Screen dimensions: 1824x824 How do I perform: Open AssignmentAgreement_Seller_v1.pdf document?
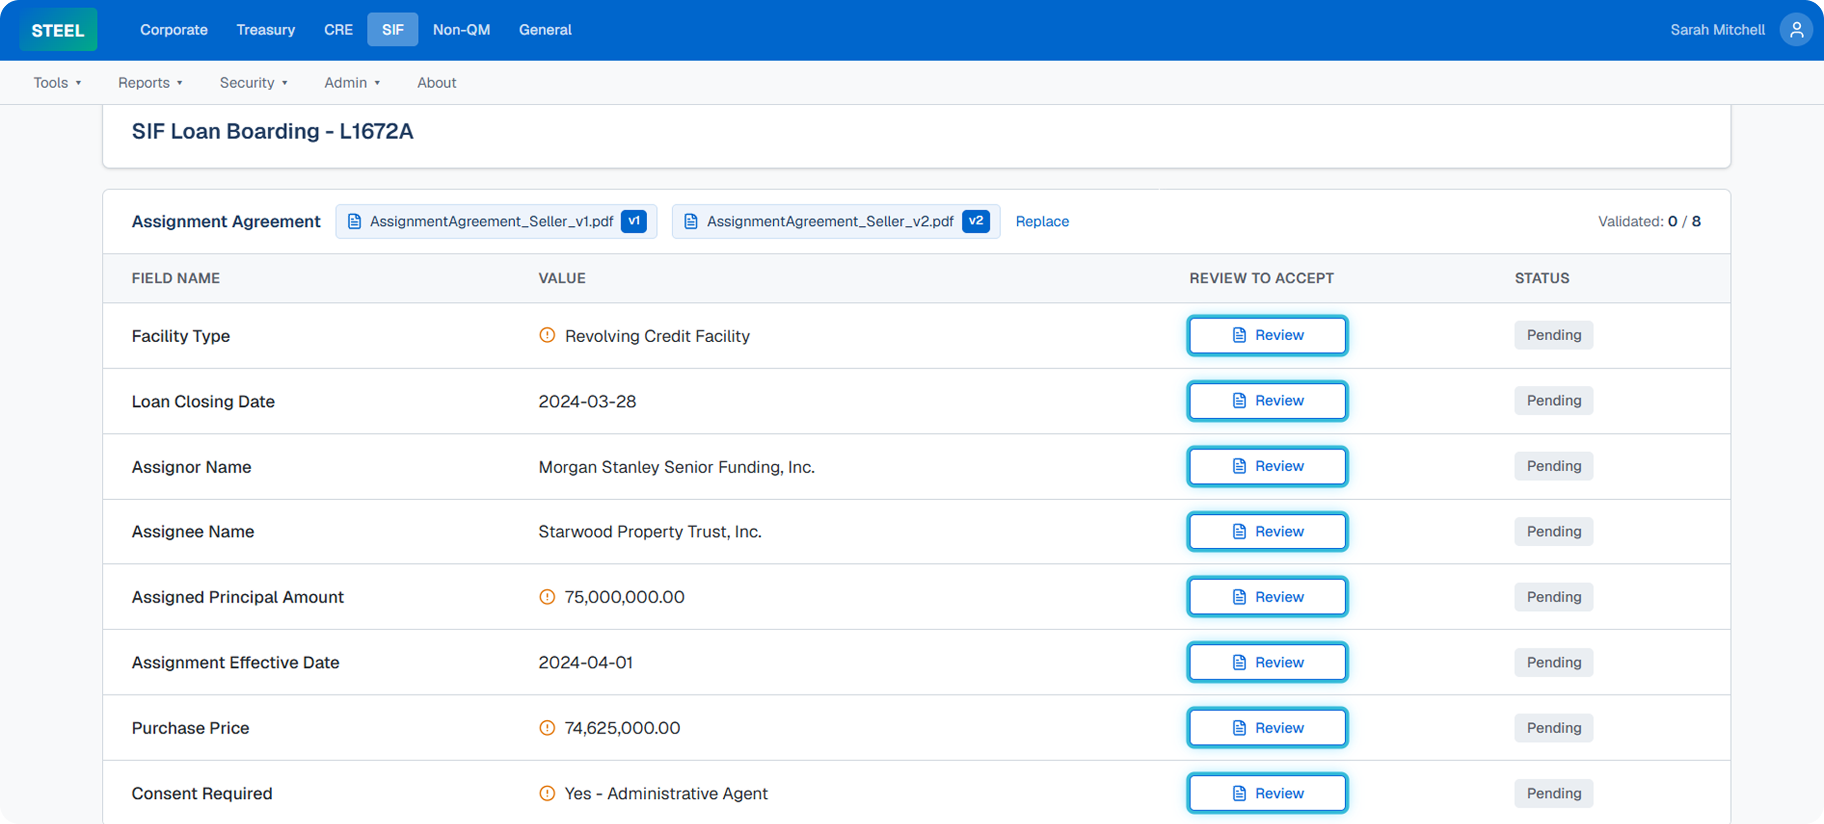(496, 222)
